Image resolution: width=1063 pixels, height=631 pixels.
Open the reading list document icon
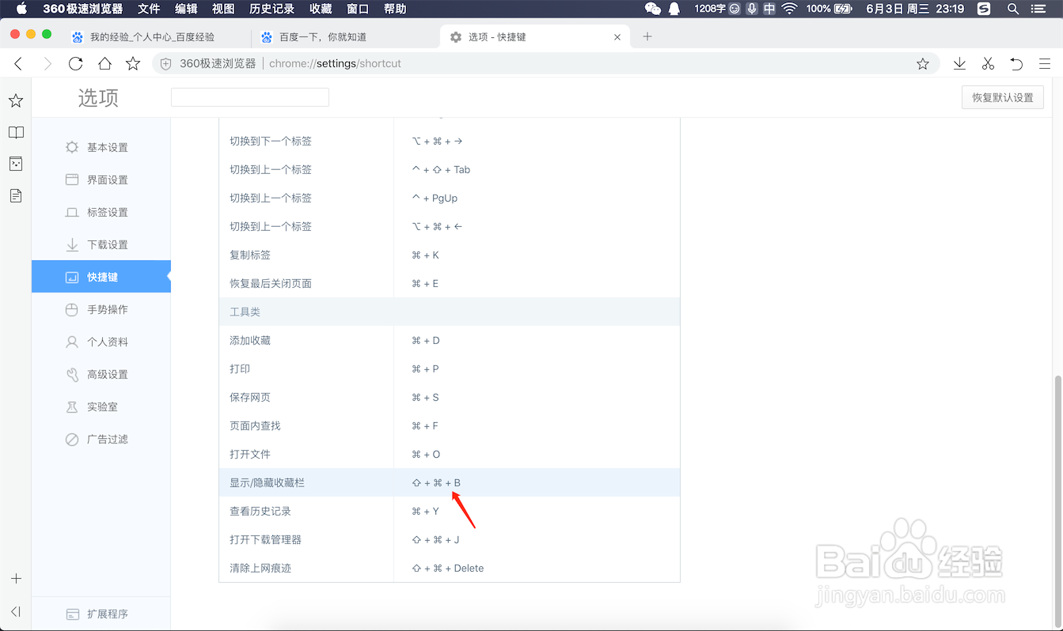pos(16,195)
